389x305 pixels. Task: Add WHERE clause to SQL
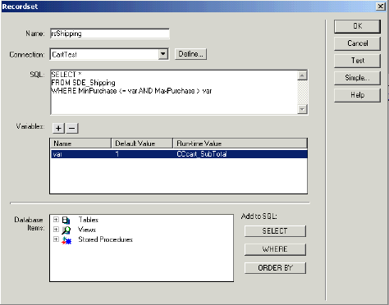[x=275, y=249]
